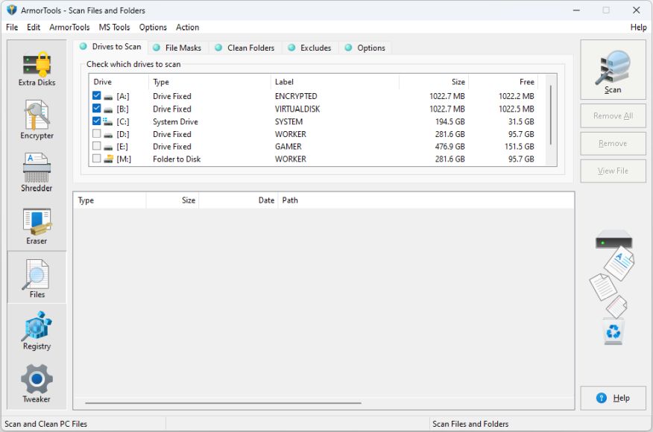Open the Excludes tab
The width and height of the screenshot is (653, 432).
pos(309,48)
